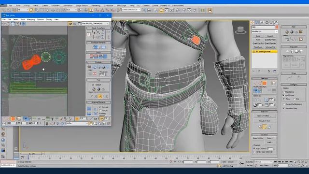
Task: Select the Pan hand tool in Edit UVWs
Action: coord(91,124)
